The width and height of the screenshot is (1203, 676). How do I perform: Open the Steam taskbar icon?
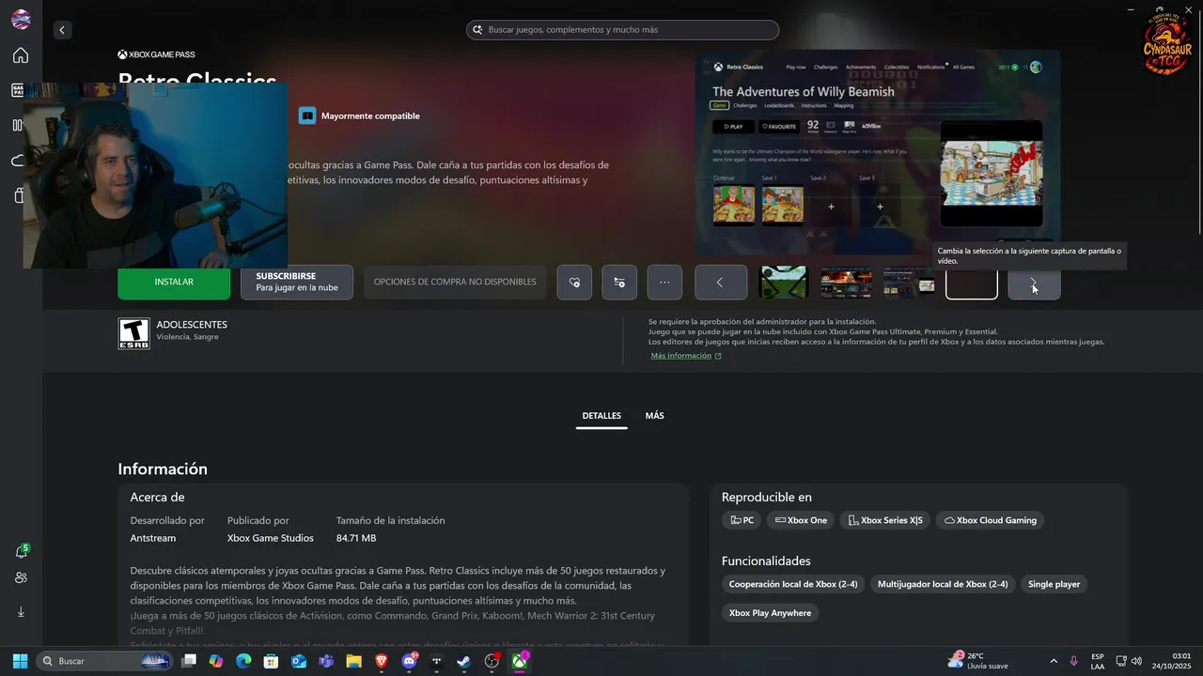click(464, 661)
